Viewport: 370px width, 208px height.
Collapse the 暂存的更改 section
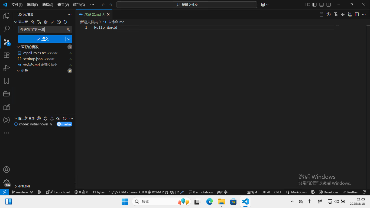click(x=18, y=47)
